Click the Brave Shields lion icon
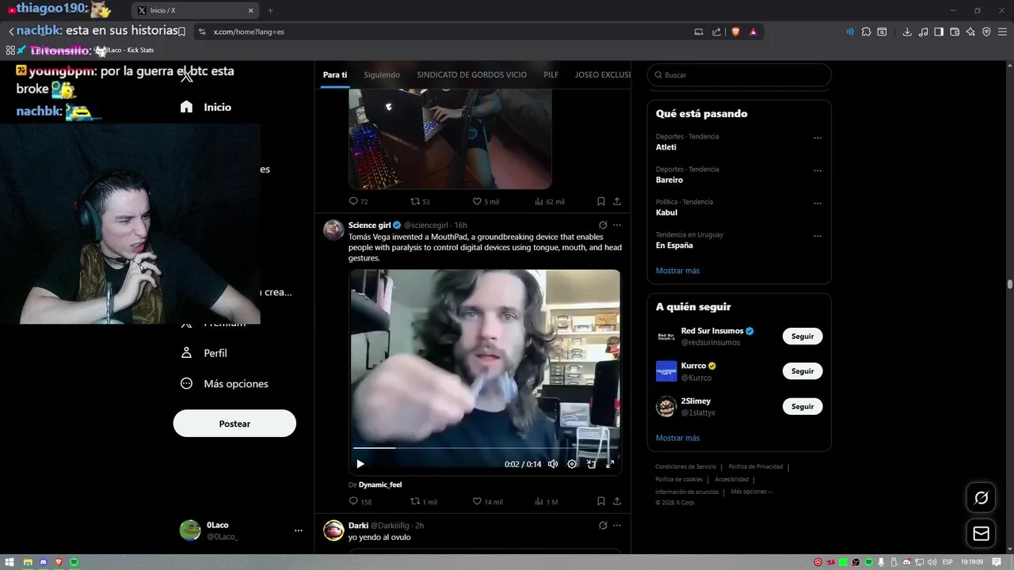Image resolution: width=1014 pixels, height=570 pixels. click(x=735, y=32)
